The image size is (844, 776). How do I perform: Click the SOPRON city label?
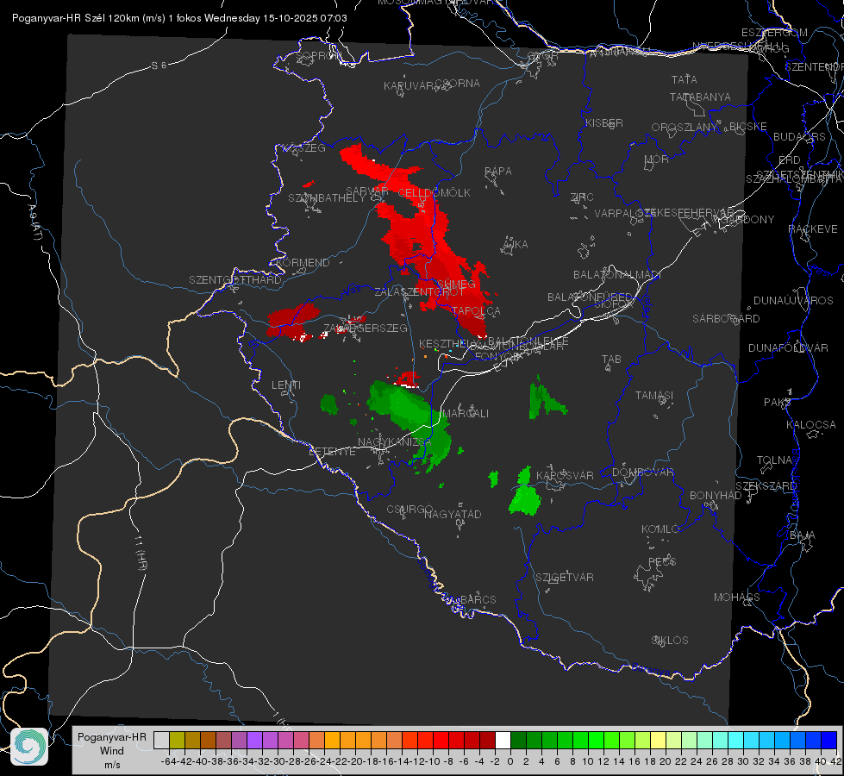[318, 55]
